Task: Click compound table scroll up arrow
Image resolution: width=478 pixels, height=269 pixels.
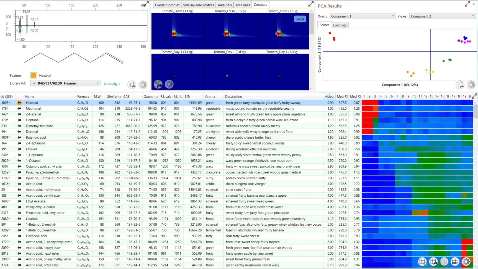Action: [475, 102]
